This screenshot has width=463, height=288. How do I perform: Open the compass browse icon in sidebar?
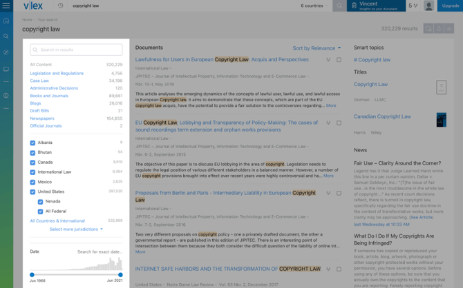click(x=6, y=52)
